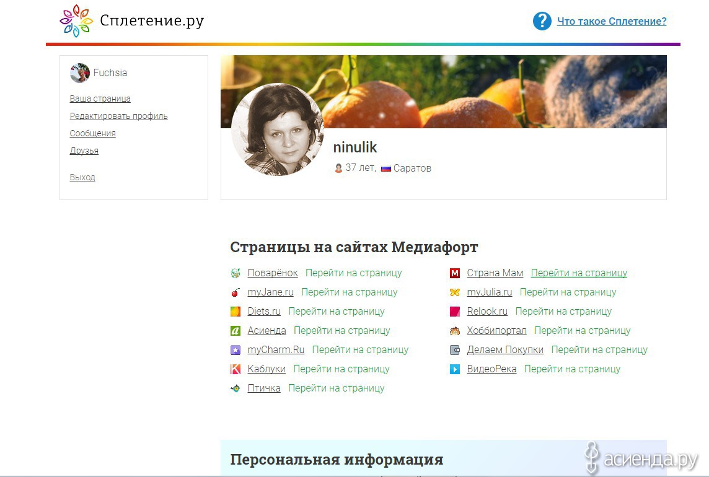Viewport: 709px width, 477px height.
Task: Open ninulik's round profile photo
Action: coord(277,129)
